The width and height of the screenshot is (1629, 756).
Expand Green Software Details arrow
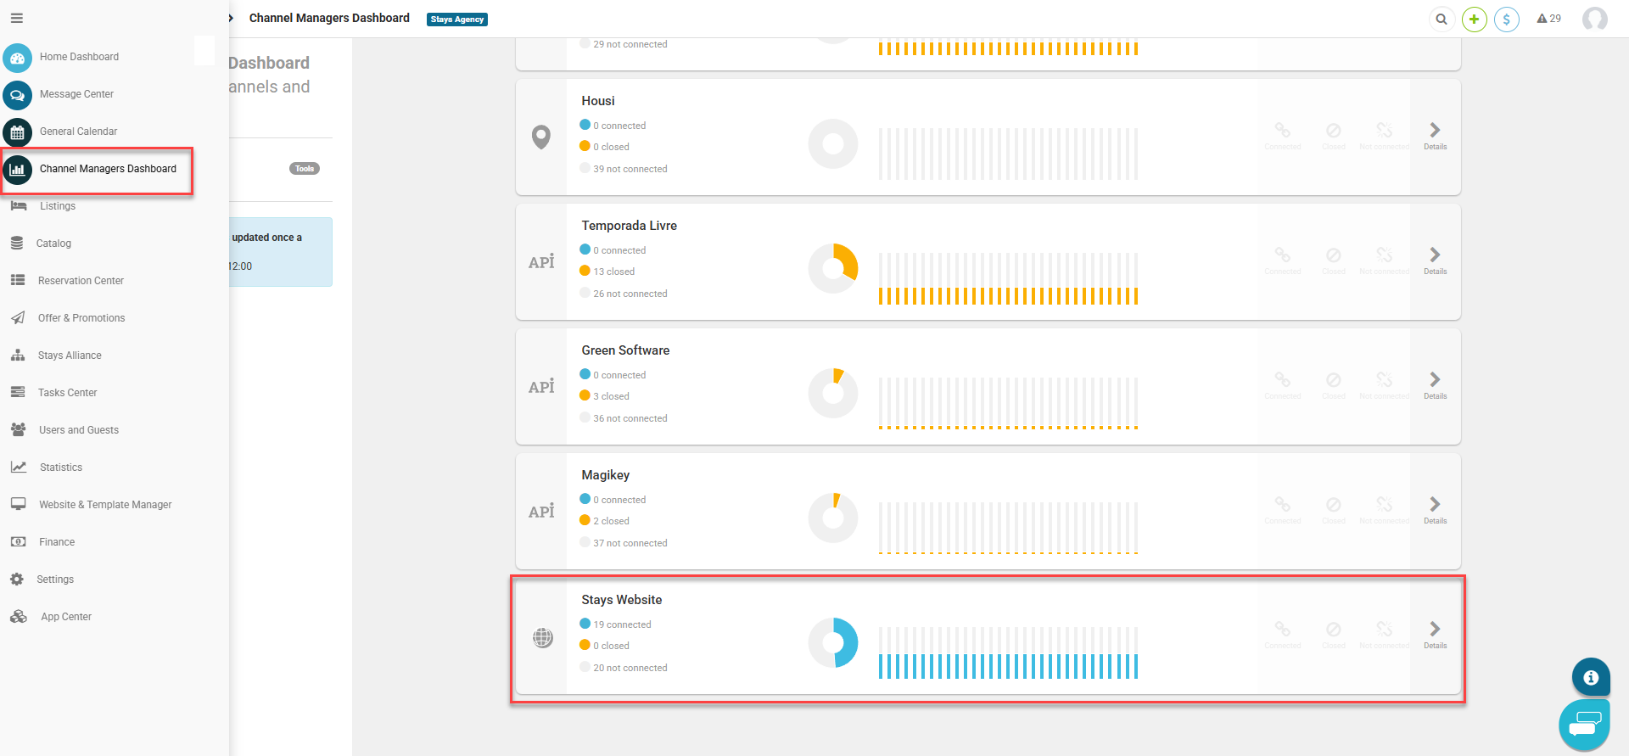pyautogui.click(x=1436, y=385)
